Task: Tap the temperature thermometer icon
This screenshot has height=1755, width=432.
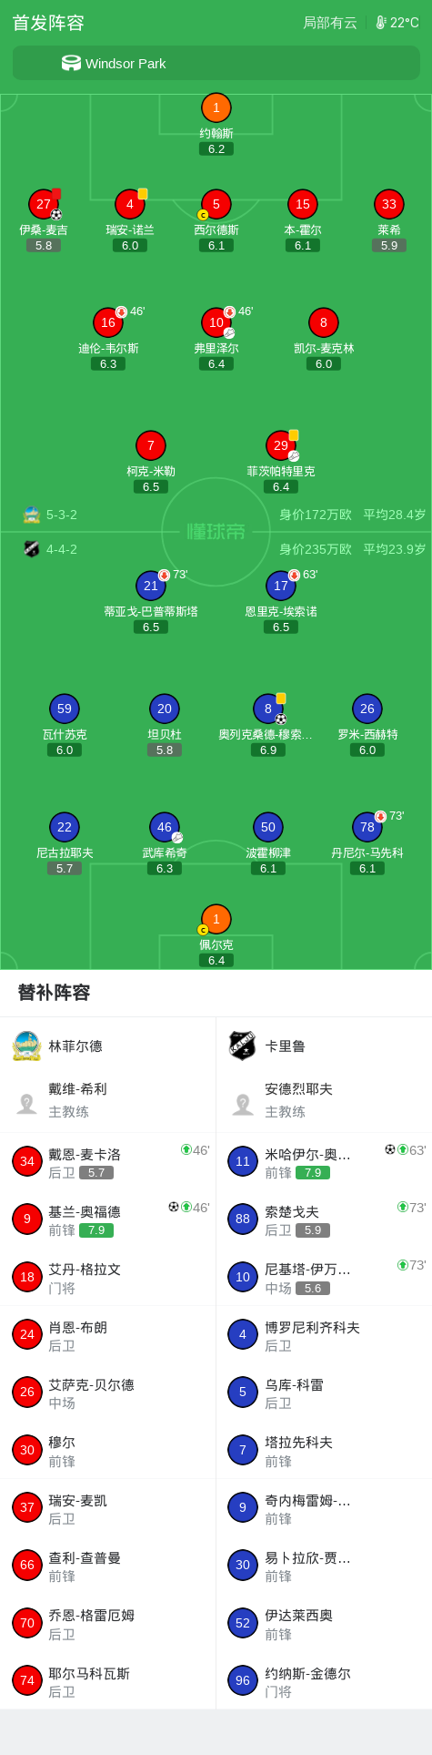Action: (x=381, y=23)
